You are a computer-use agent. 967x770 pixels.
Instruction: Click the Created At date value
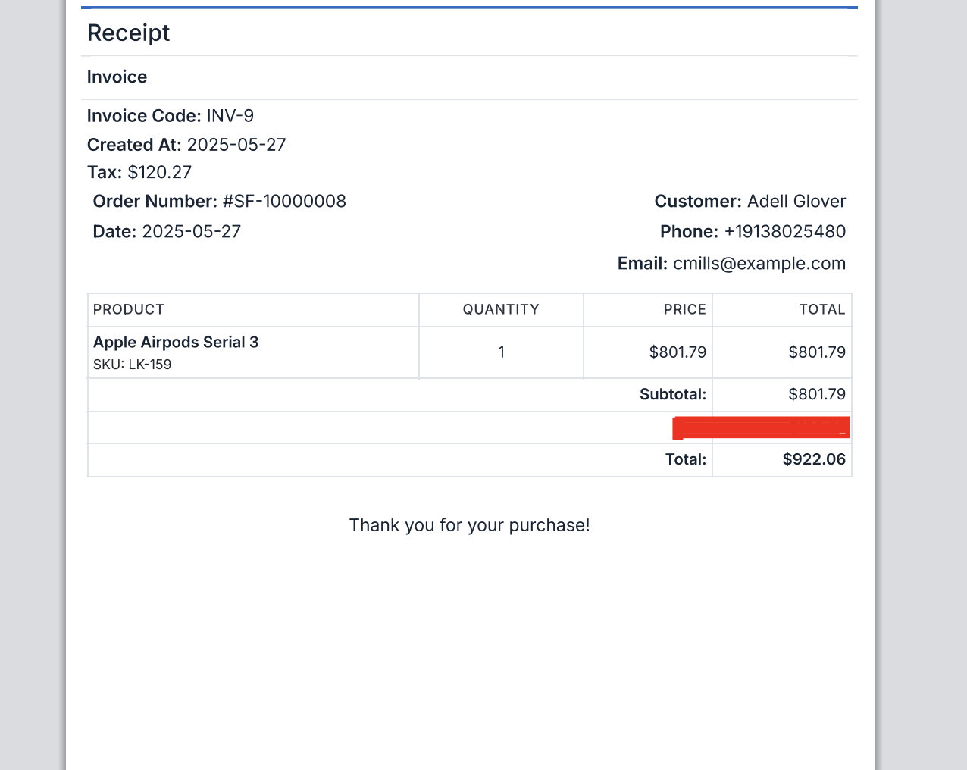pos(236,145)
